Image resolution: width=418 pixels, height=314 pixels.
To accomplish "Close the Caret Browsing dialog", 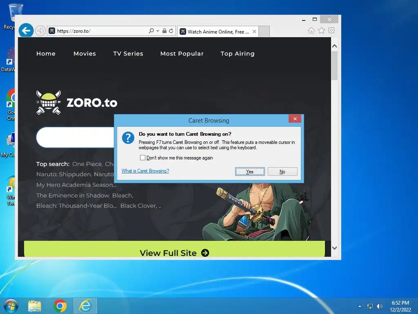I will 295,119.
